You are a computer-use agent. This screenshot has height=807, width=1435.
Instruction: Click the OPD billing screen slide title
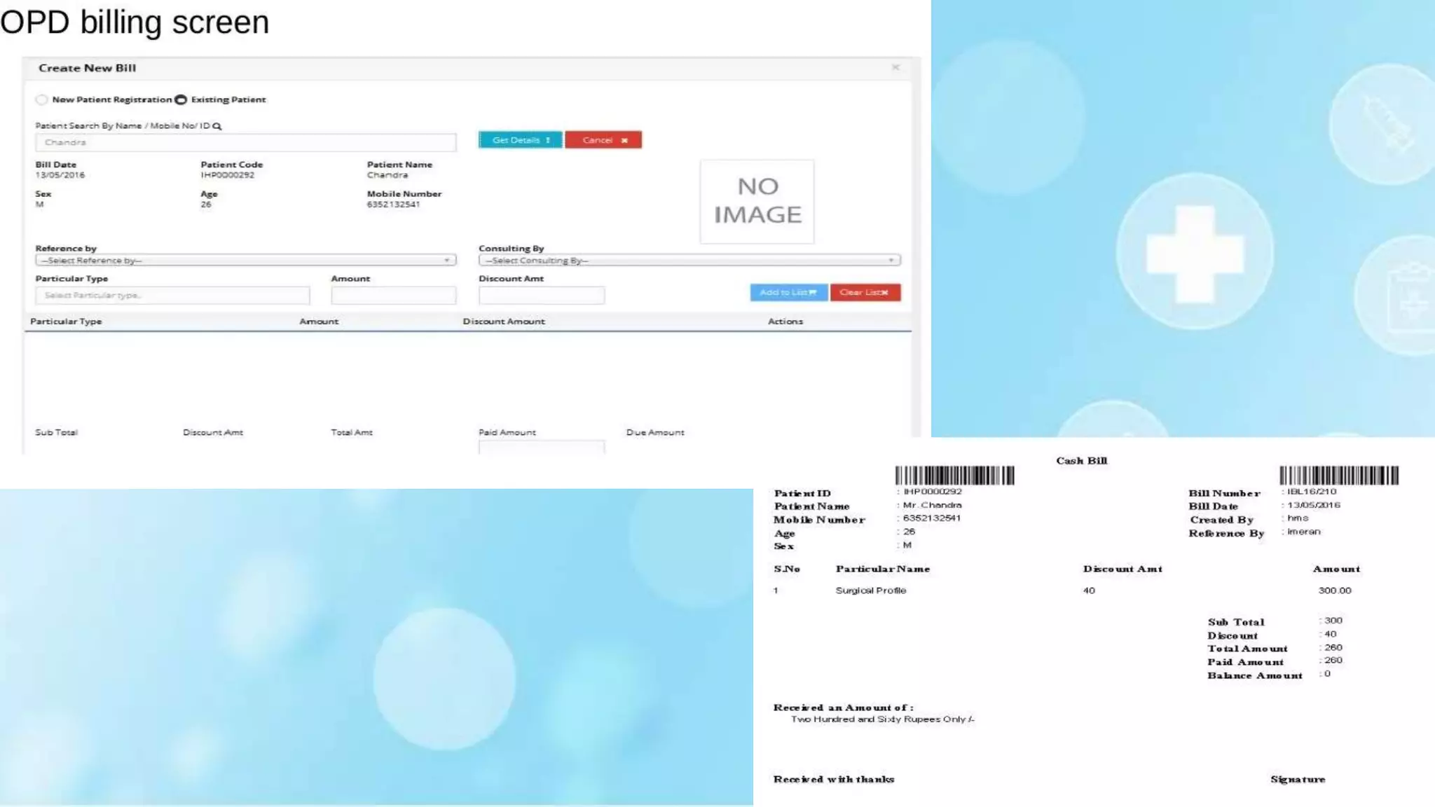(x=135, y=22)
